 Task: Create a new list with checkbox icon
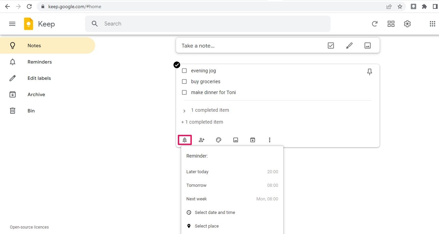click(x=331, y=46)
